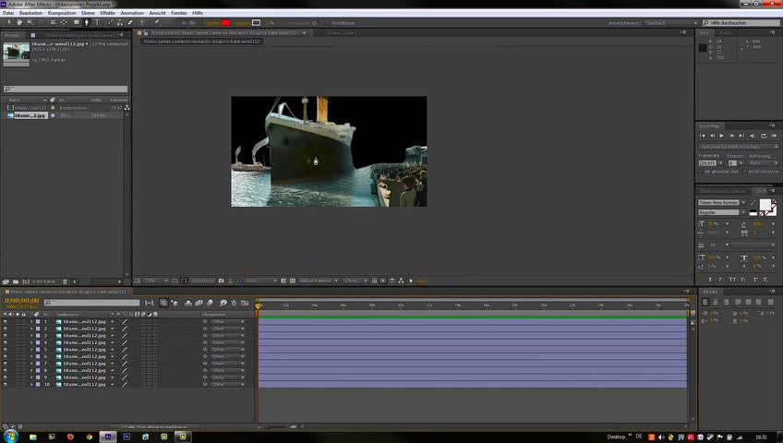Hide layer 5 using its eye icon
This screenshot has height=443, width=783.
6,349
